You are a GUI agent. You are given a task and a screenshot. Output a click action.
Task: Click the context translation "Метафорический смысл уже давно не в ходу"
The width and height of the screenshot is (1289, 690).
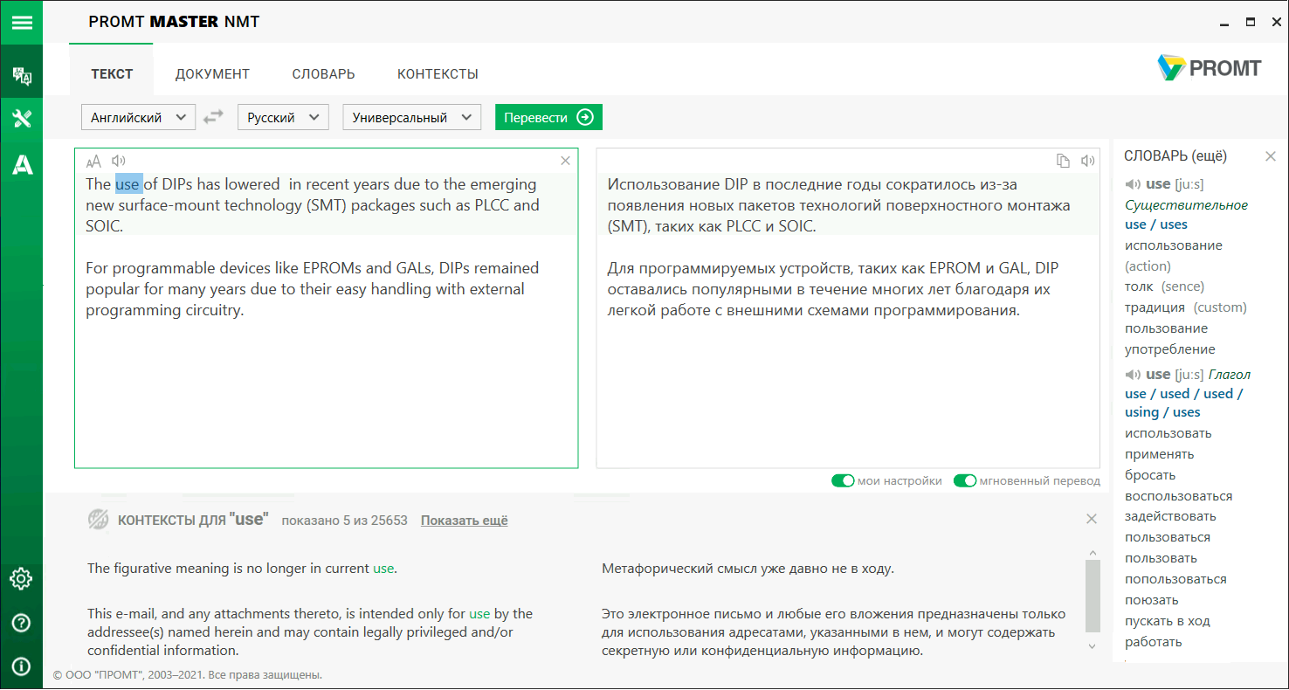coord(748,569)
